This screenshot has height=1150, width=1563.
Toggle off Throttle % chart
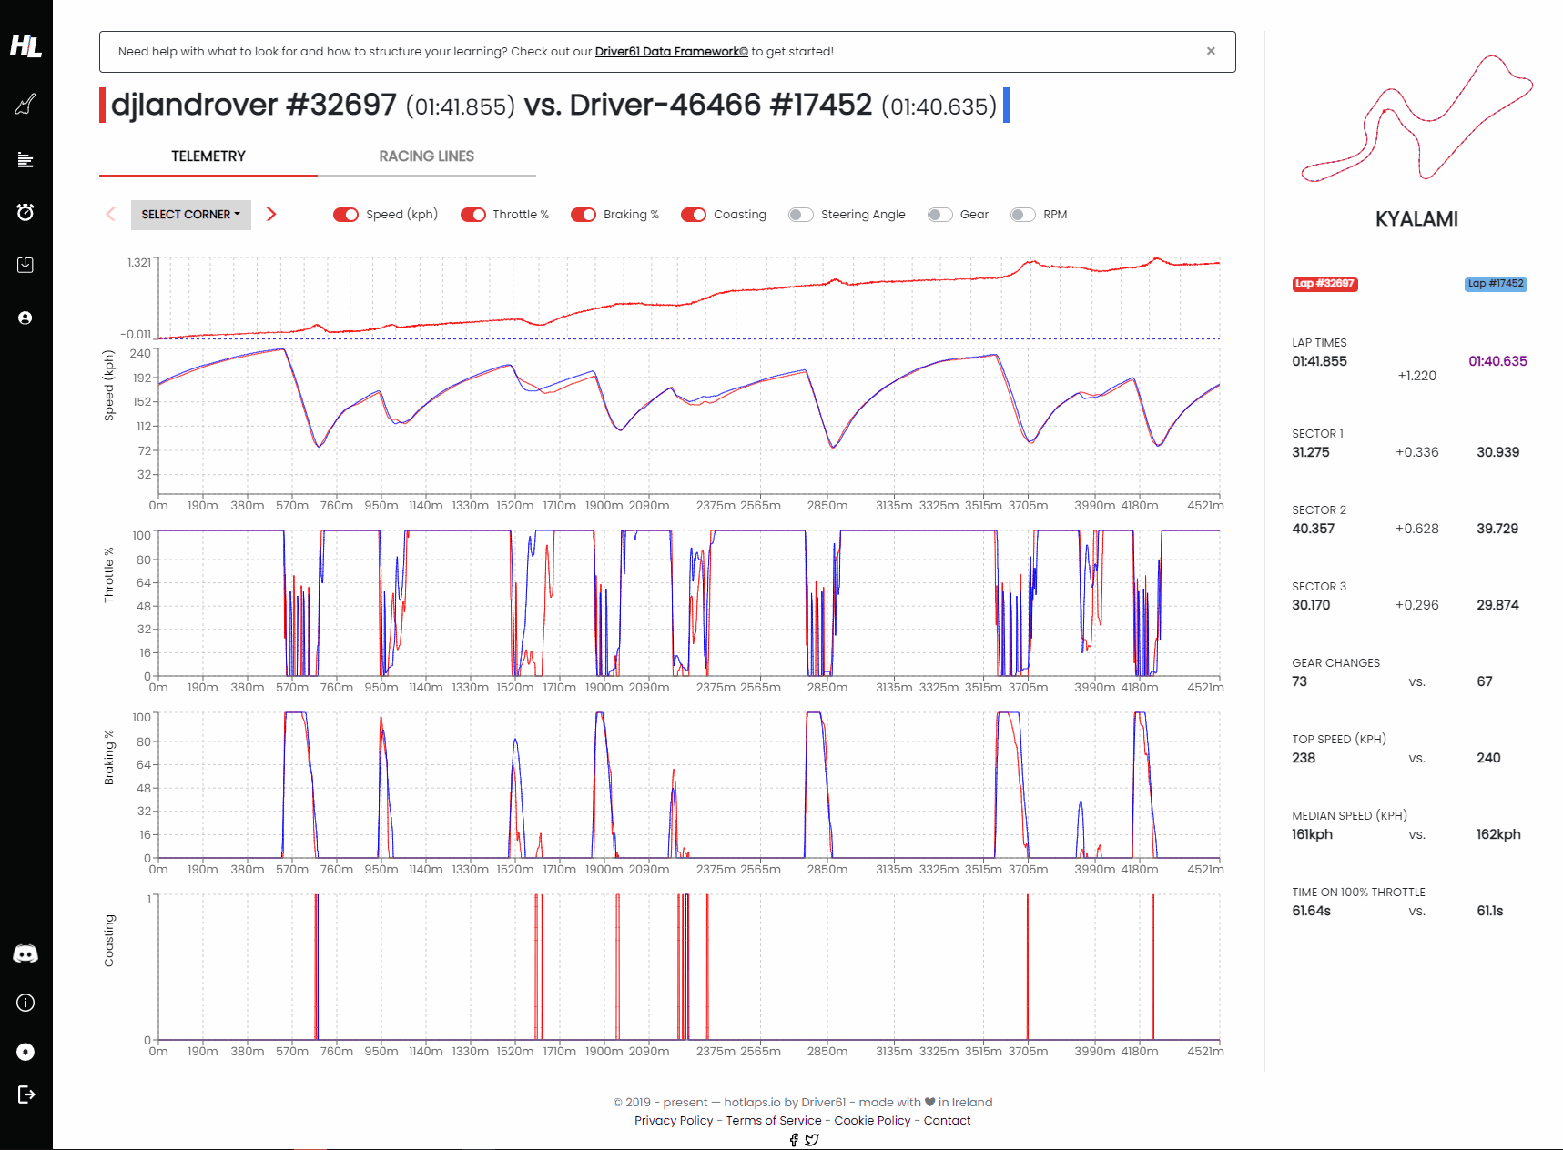click(x=473, y=215)
